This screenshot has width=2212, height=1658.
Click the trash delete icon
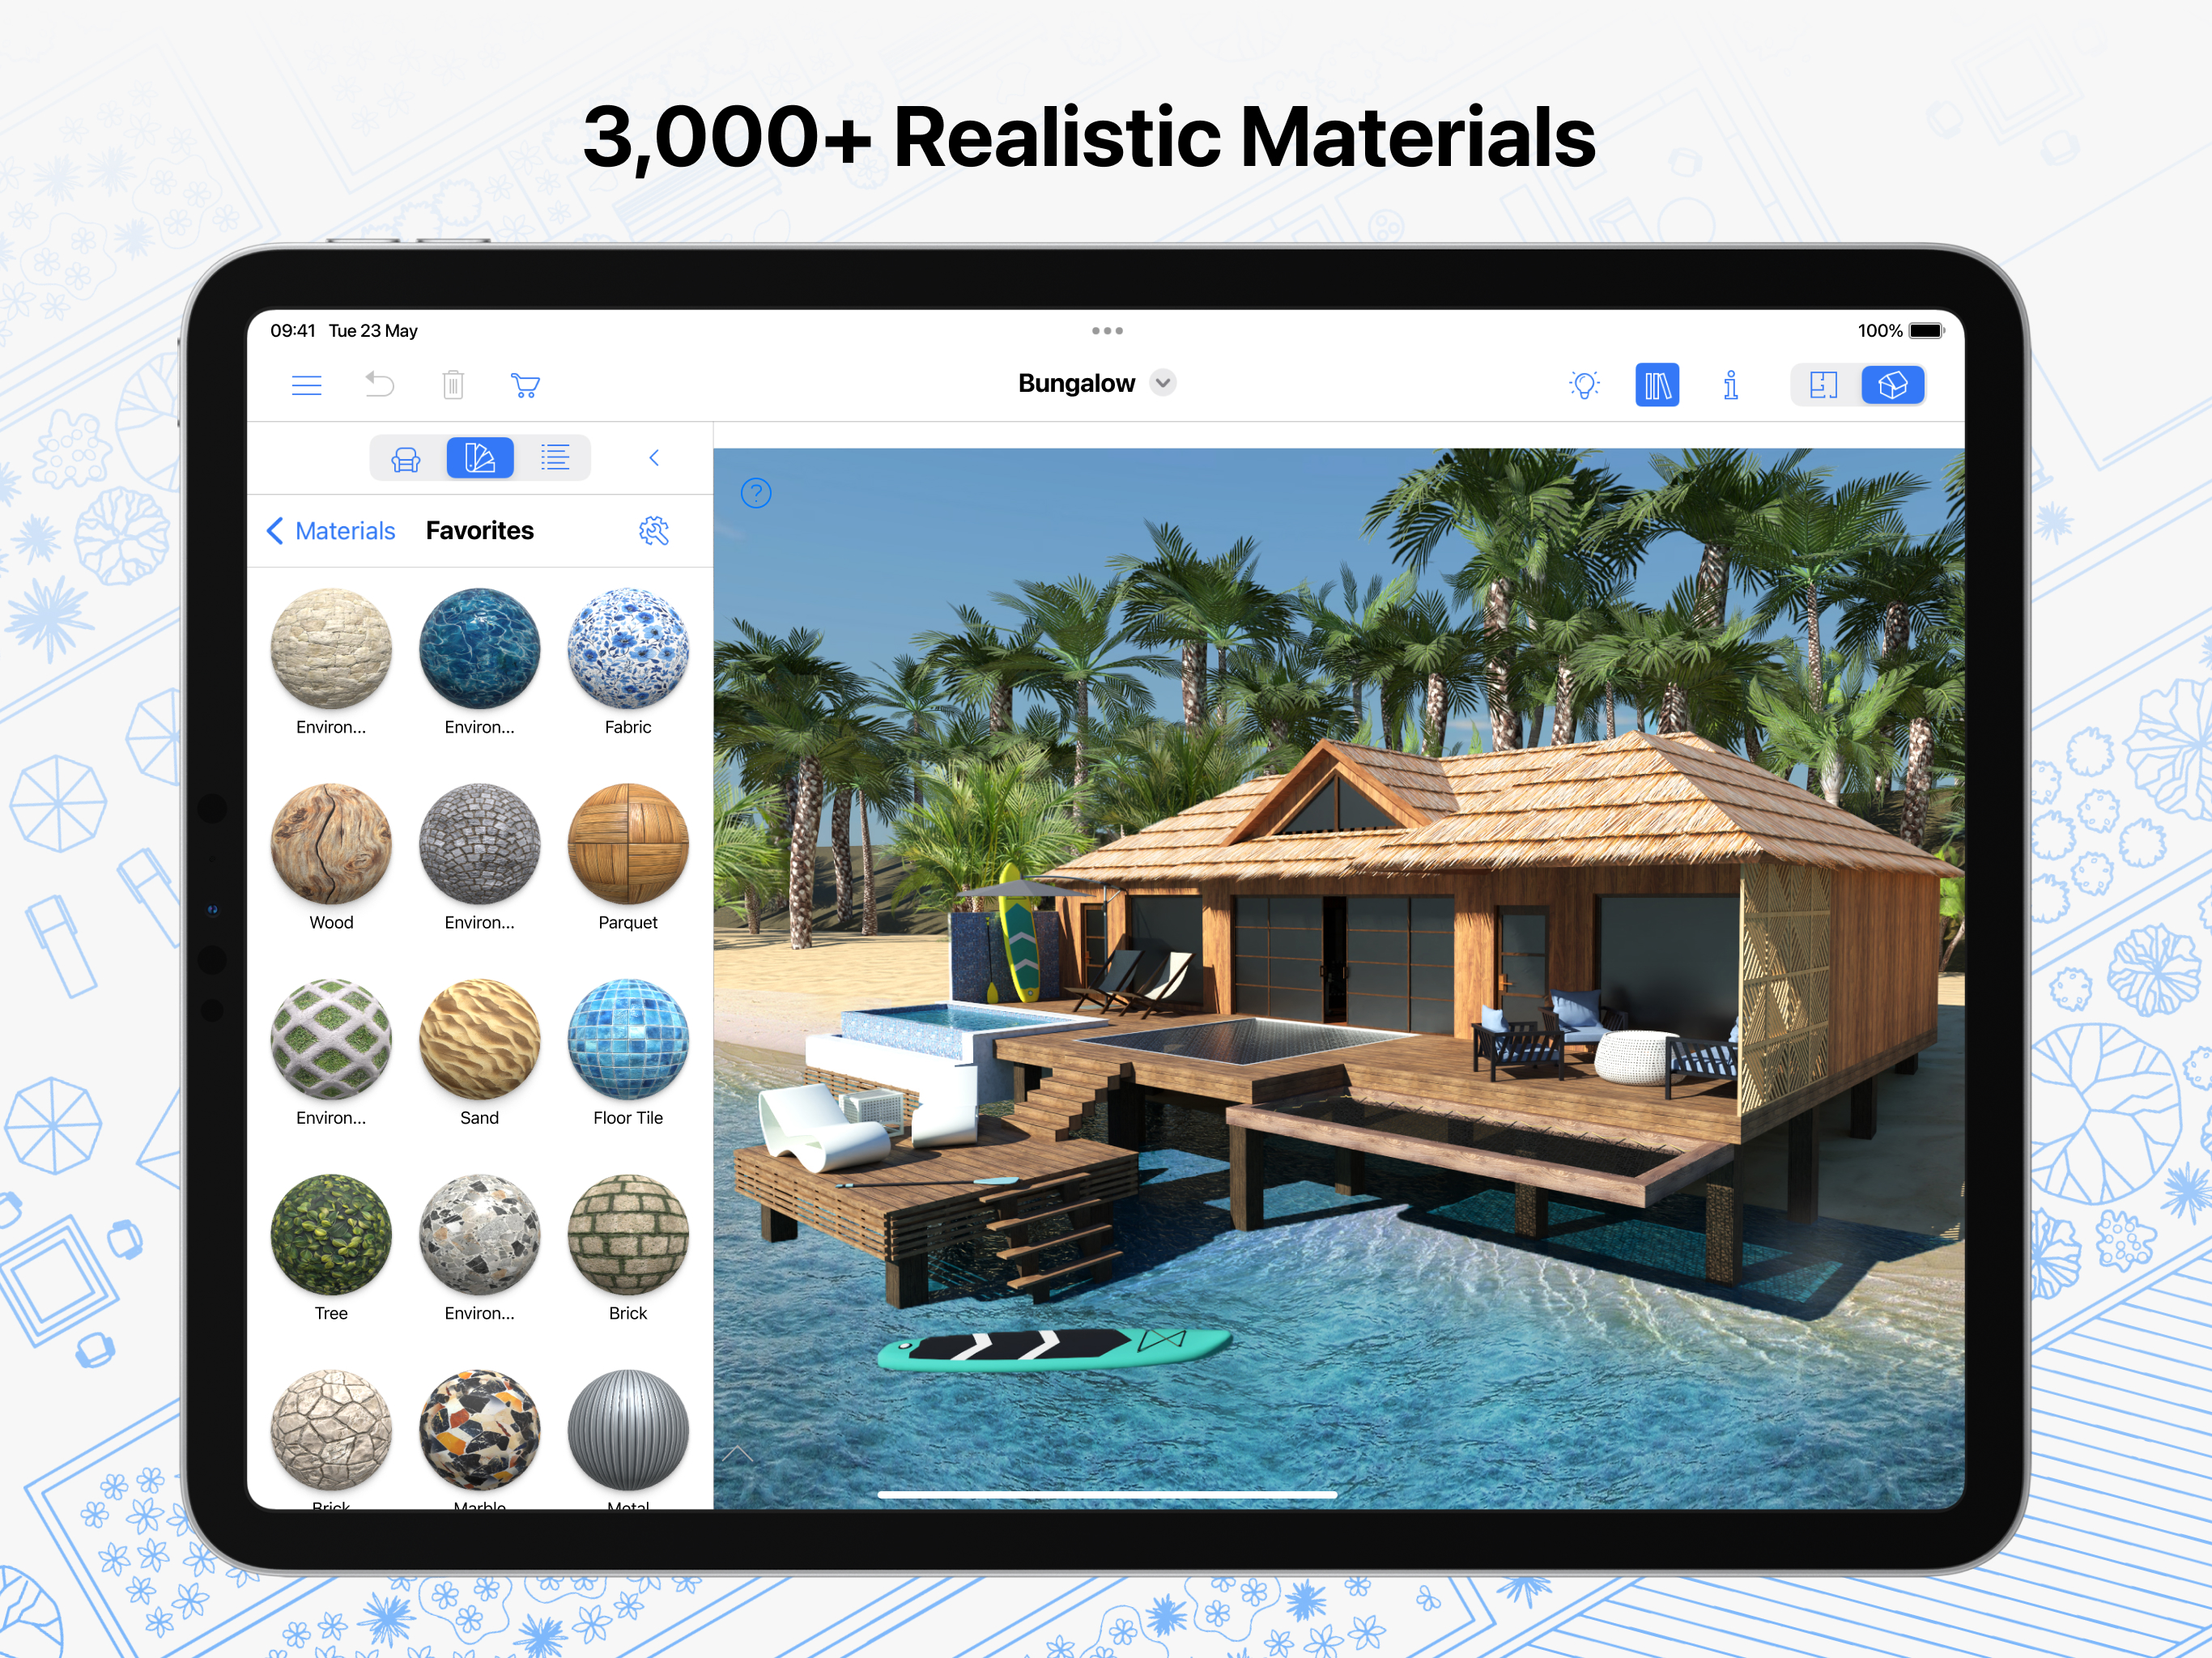(453, 385)
